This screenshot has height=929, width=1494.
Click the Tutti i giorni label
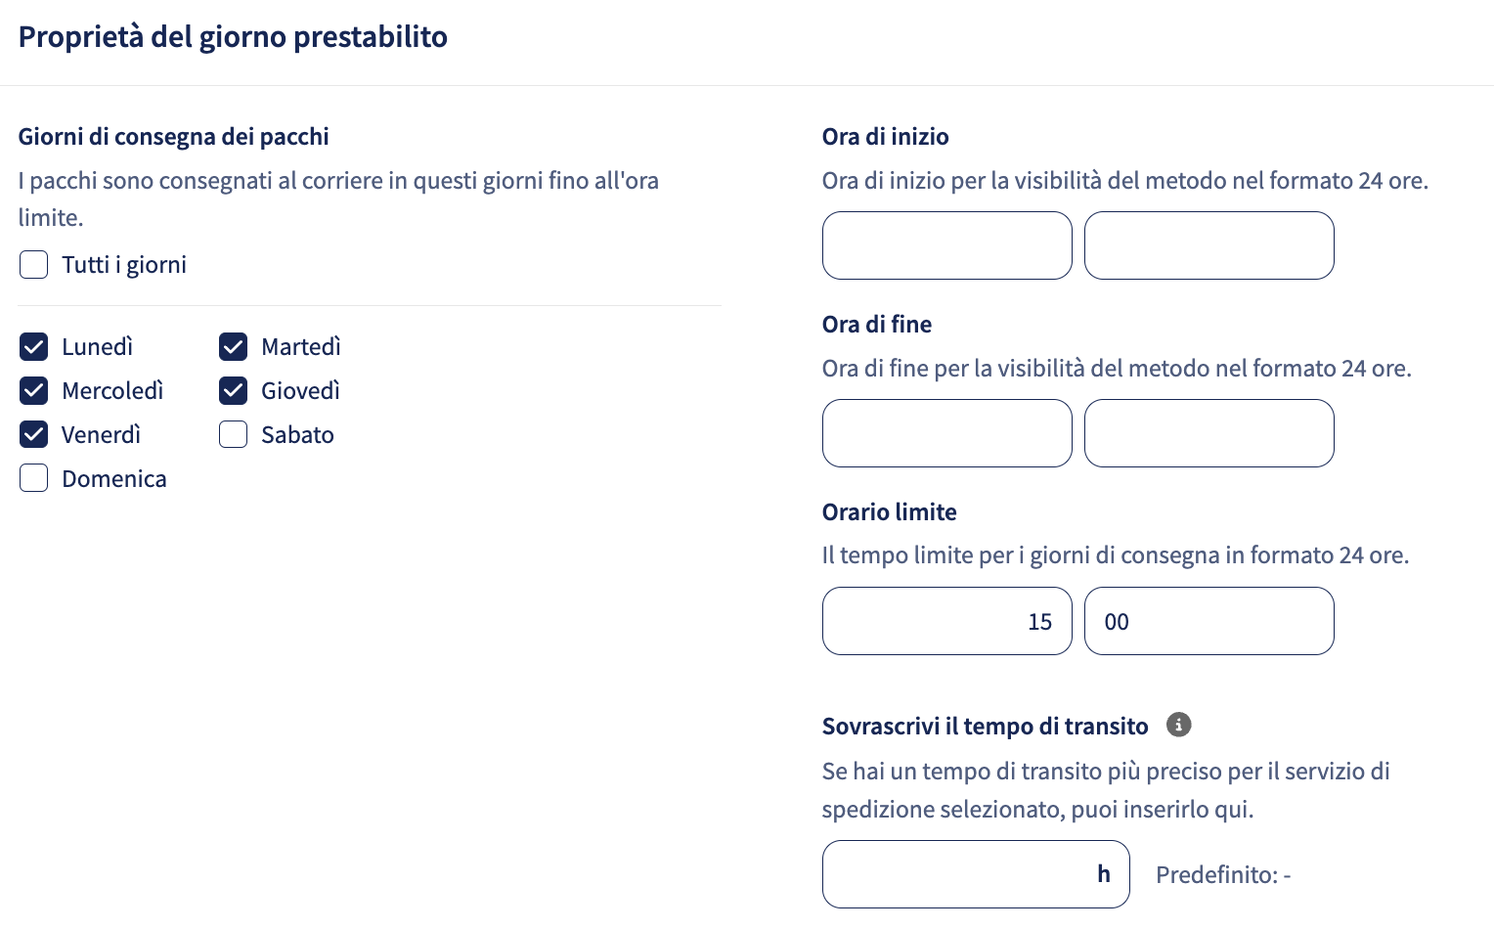(124, 265)
